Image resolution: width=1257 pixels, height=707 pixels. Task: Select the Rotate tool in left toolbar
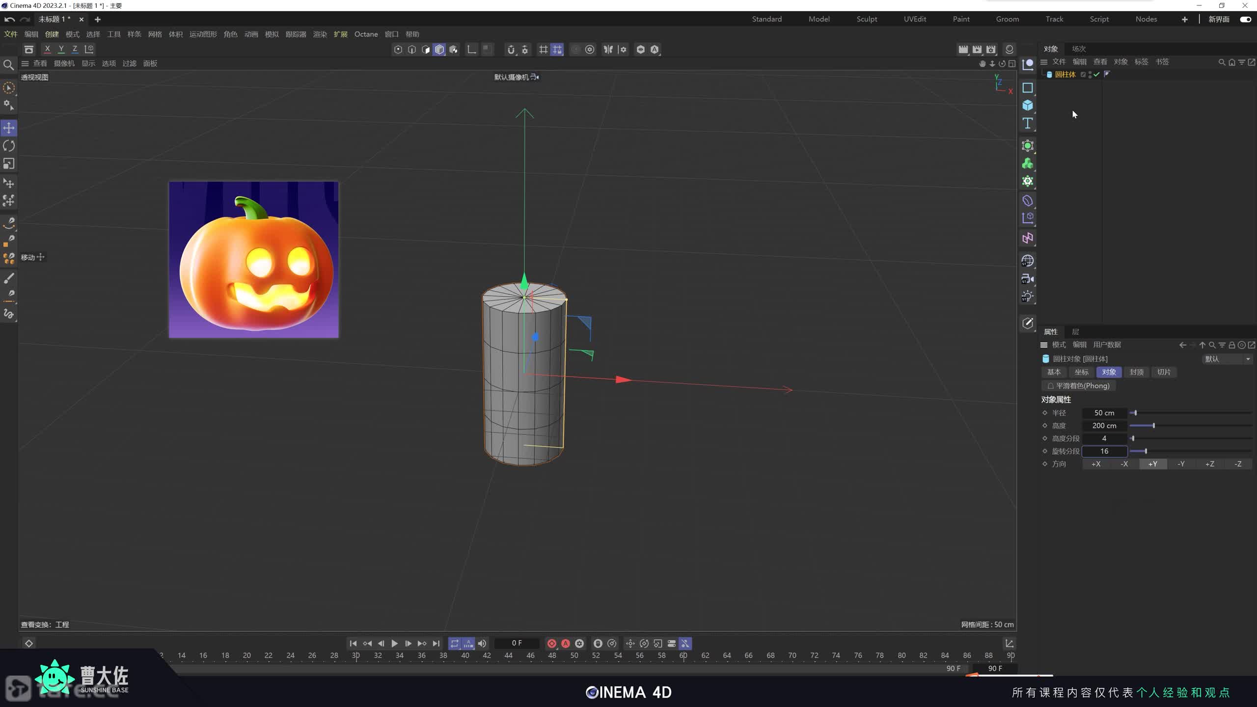point(9,146)
